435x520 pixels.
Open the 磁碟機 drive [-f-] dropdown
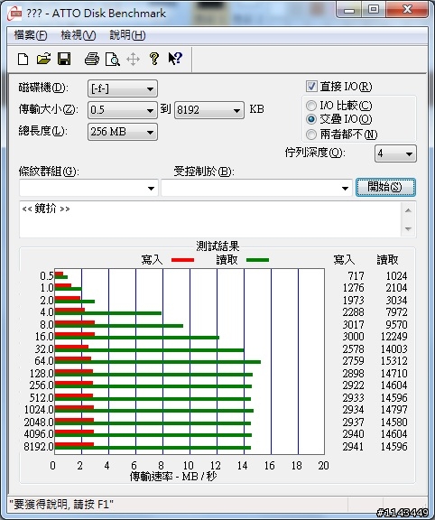123,88
